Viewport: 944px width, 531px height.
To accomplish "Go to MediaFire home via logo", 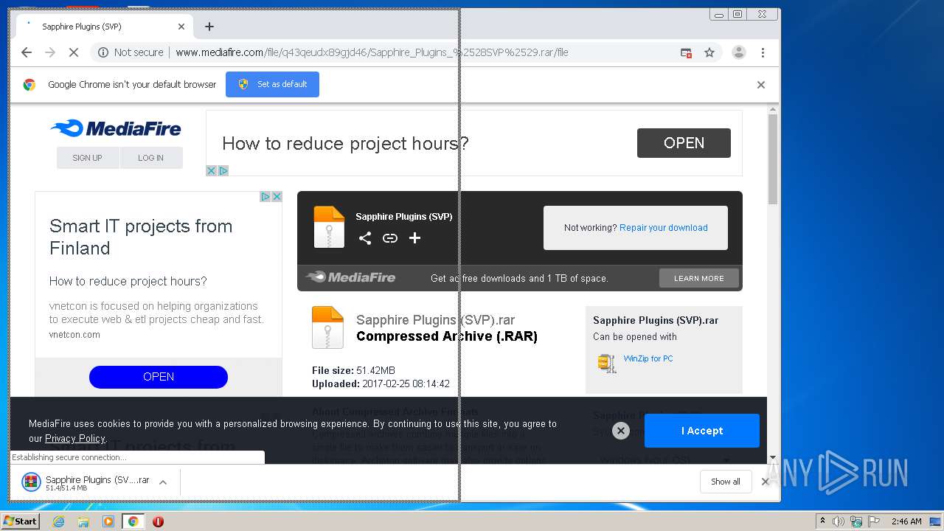I will [x=116, y=128].
